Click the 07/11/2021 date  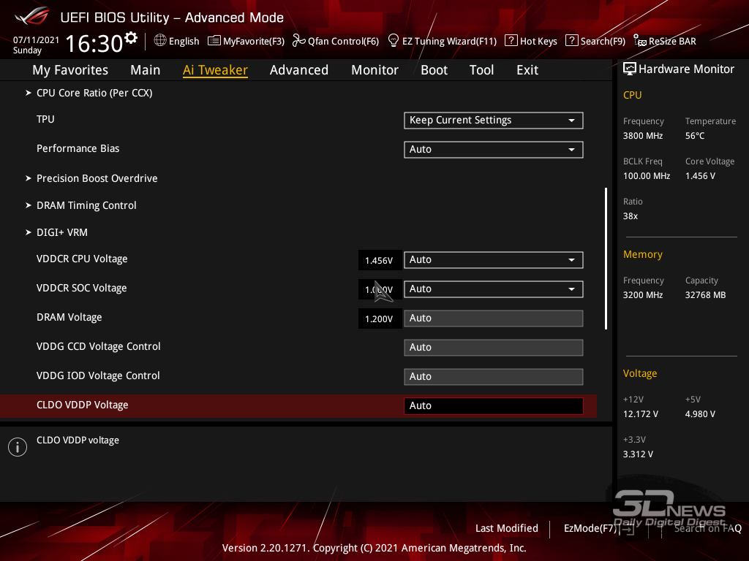tap(37, 40)
